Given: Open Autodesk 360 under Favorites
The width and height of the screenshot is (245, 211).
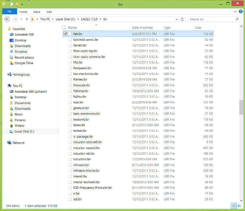Looking at the screenshot, I should (24, 35).
